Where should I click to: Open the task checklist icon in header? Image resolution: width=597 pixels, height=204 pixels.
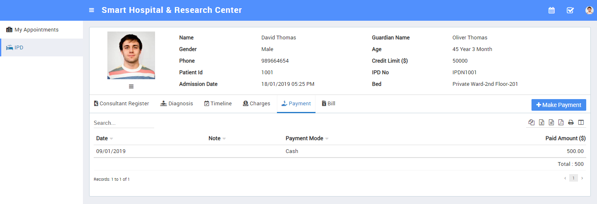[x=570, y=10]
